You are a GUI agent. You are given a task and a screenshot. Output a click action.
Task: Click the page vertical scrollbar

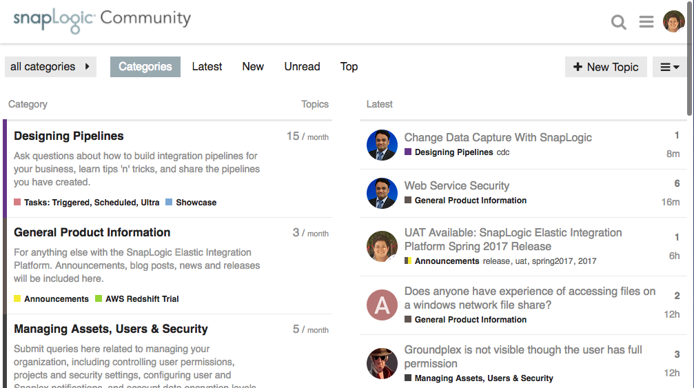pyautogui.click(x=690, y=58)
